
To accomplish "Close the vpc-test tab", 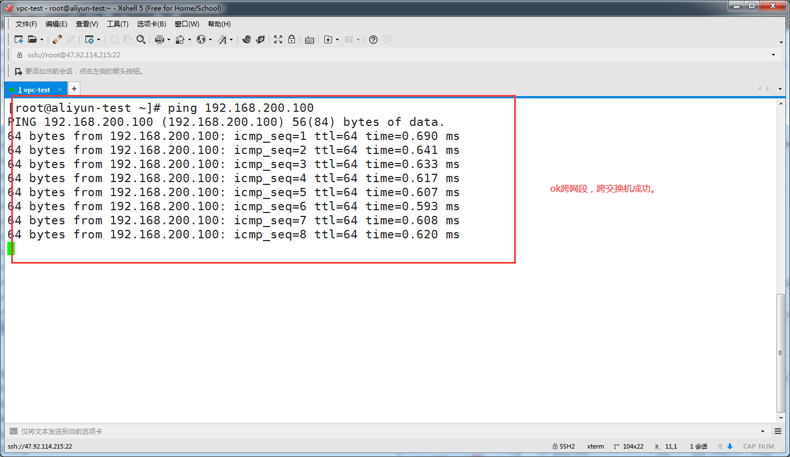I will pyautogui.click(x=60, y=90).
